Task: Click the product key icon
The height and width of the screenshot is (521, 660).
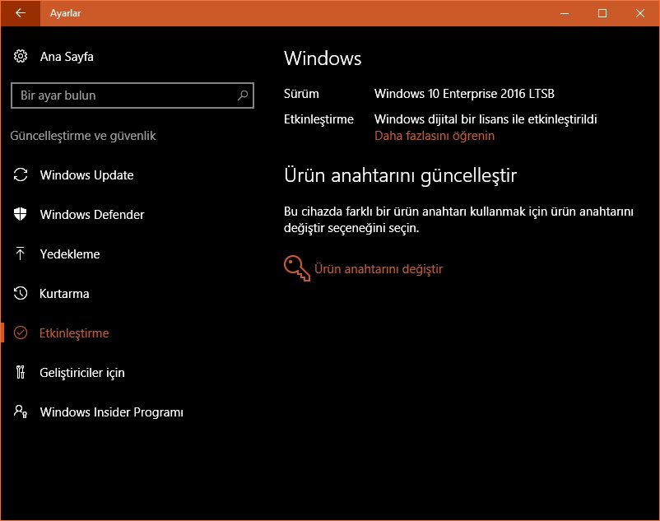Action: (297, 268)
